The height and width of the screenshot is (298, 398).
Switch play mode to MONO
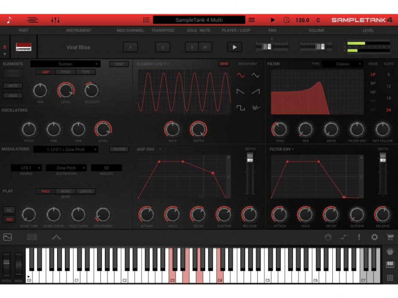[x=65, y=191]
